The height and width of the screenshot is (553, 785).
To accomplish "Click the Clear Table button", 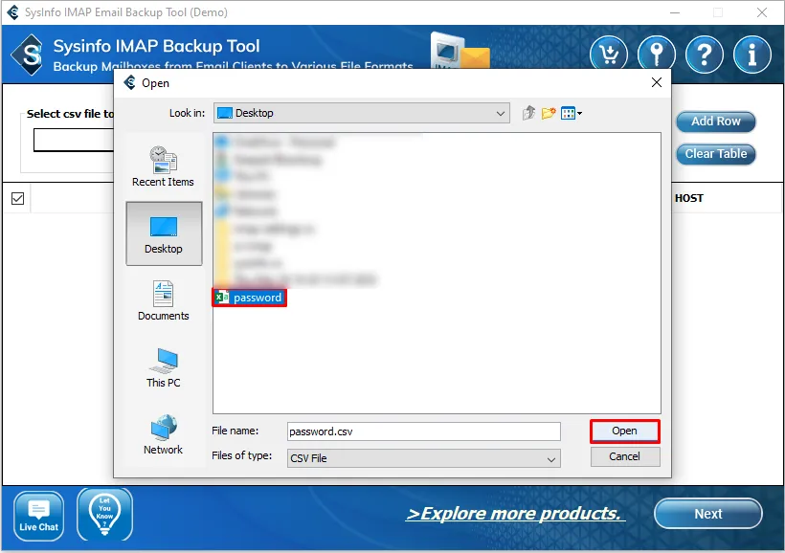I will [x=716, y=154].
